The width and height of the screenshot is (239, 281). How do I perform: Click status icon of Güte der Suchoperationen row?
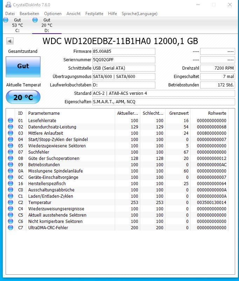pos(10,158)
